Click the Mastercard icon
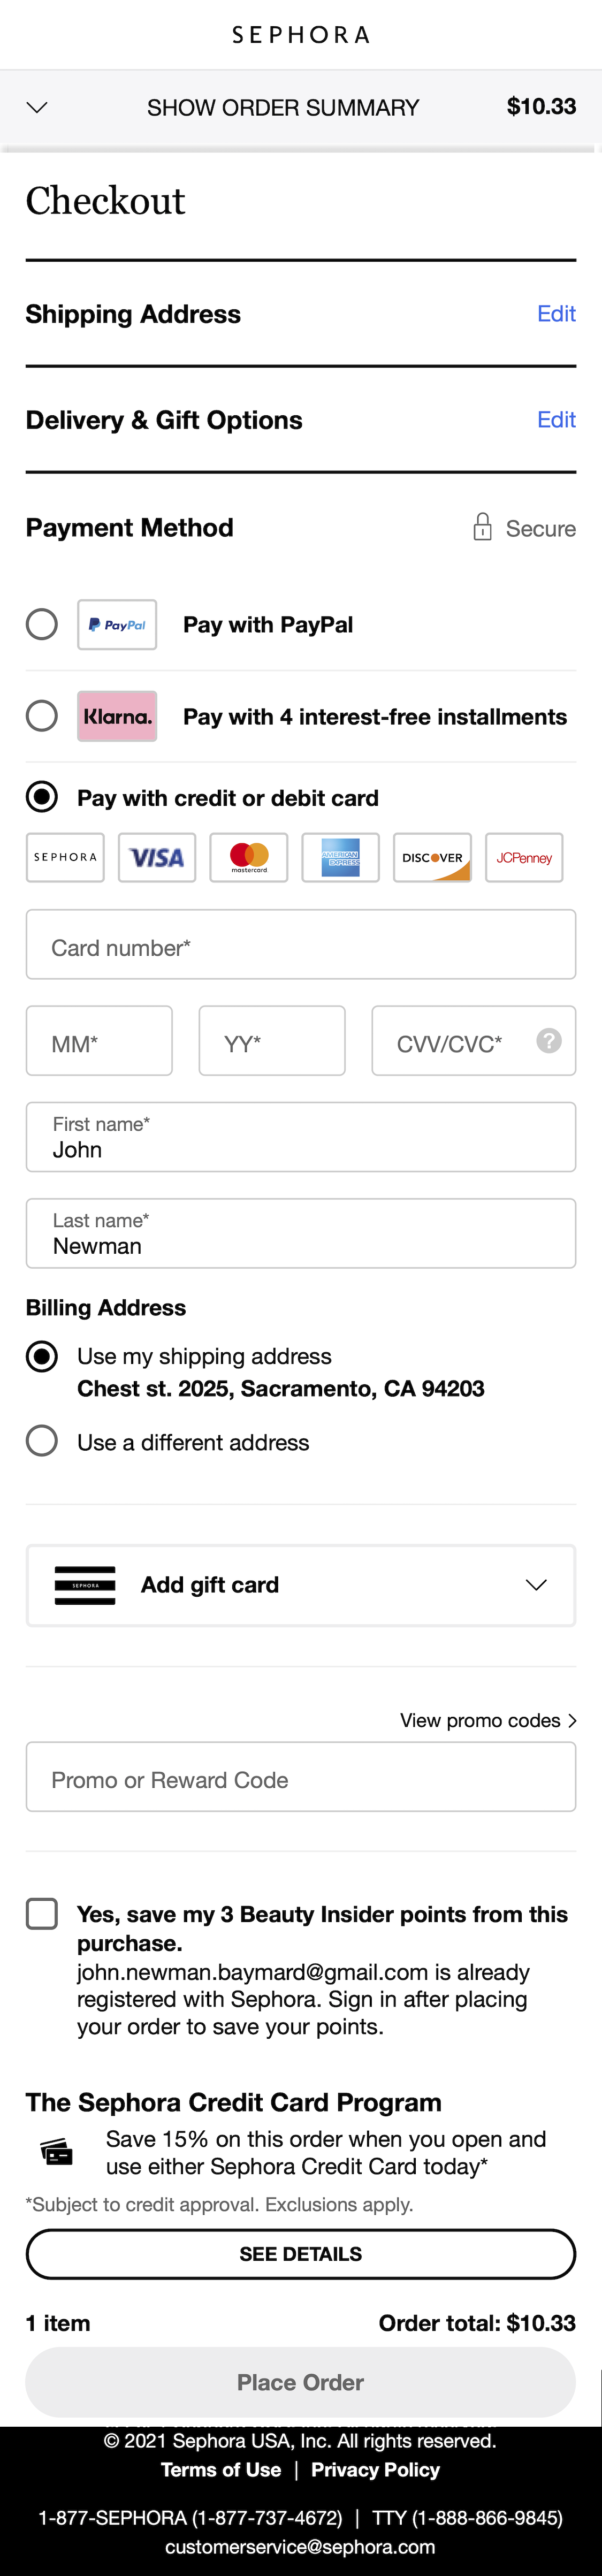Viewport: 602px width, 2576px height. pos(248,857)
